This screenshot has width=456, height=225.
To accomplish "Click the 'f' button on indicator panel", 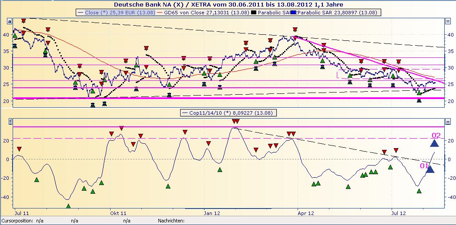I will 10,122.
